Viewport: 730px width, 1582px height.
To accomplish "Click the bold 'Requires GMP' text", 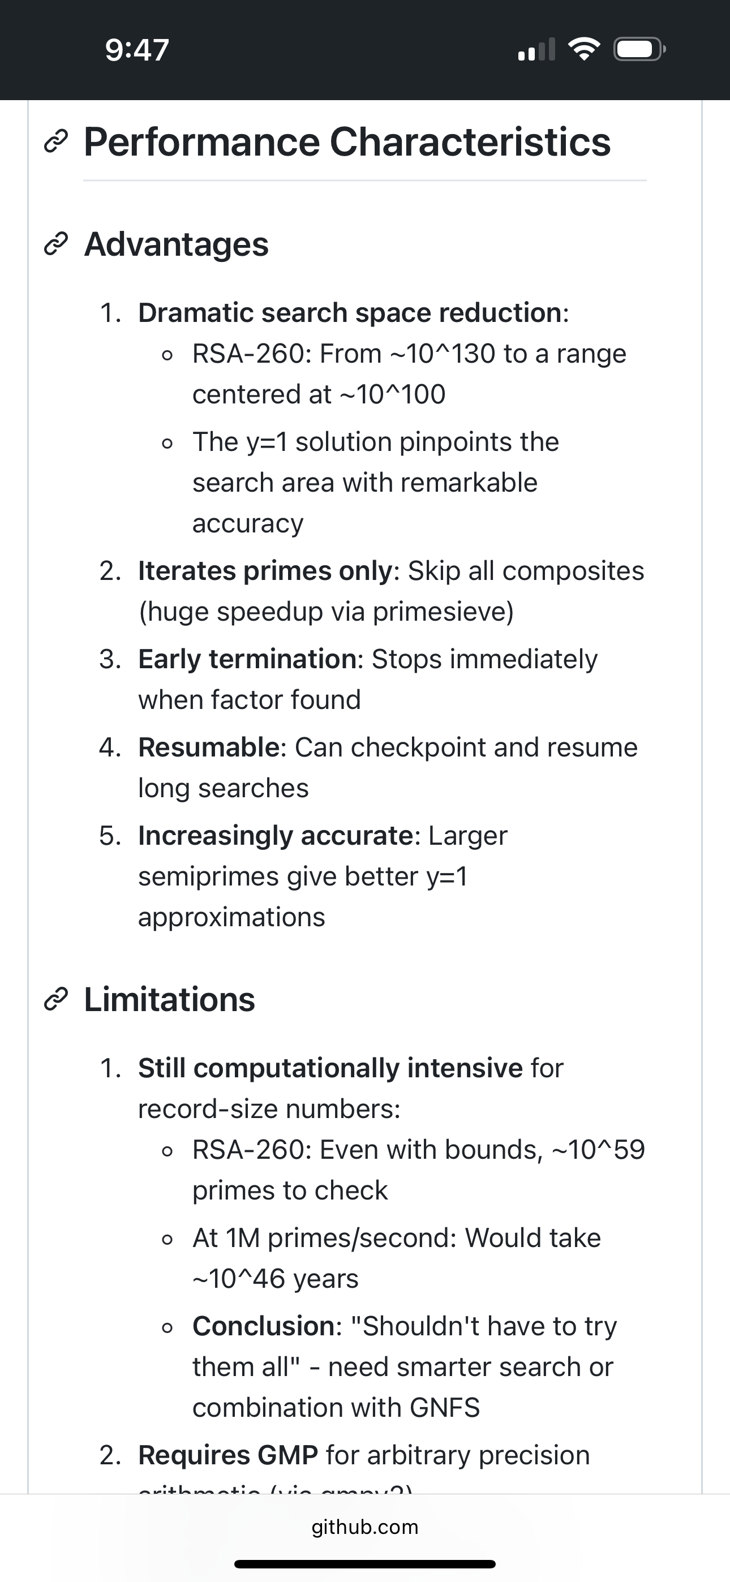I will (228, 1455).
